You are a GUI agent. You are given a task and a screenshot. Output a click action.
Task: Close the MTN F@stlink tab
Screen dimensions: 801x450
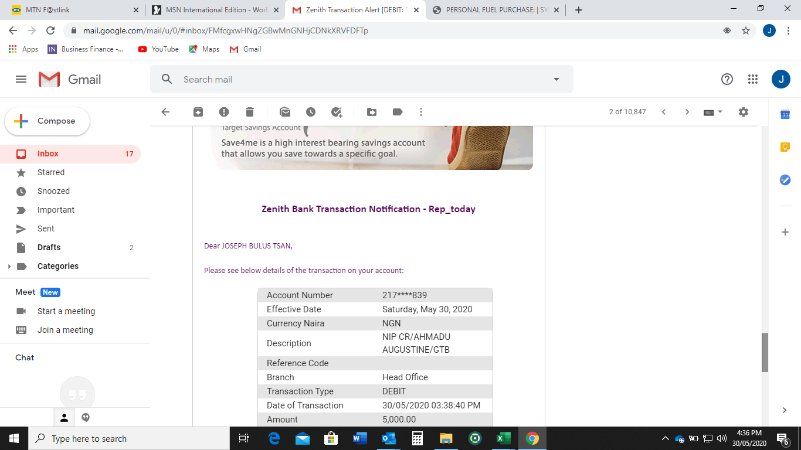(x=136, y=10)
